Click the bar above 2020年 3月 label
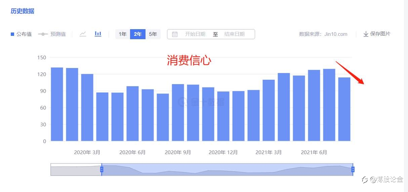408x192 pixels. click(x=87, y=108)
